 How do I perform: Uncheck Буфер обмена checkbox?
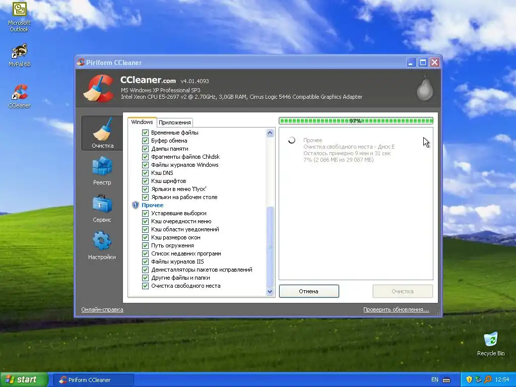145,141
